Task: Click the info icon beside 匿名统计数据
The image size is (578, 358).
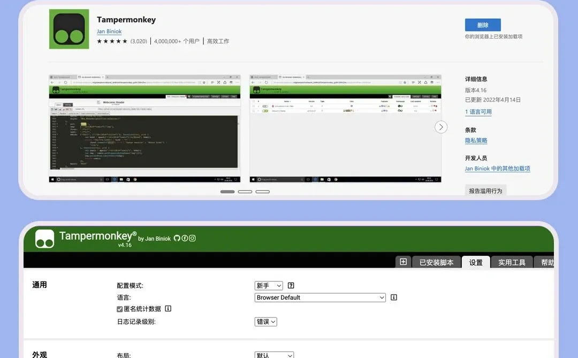Action: coord(166,309)
